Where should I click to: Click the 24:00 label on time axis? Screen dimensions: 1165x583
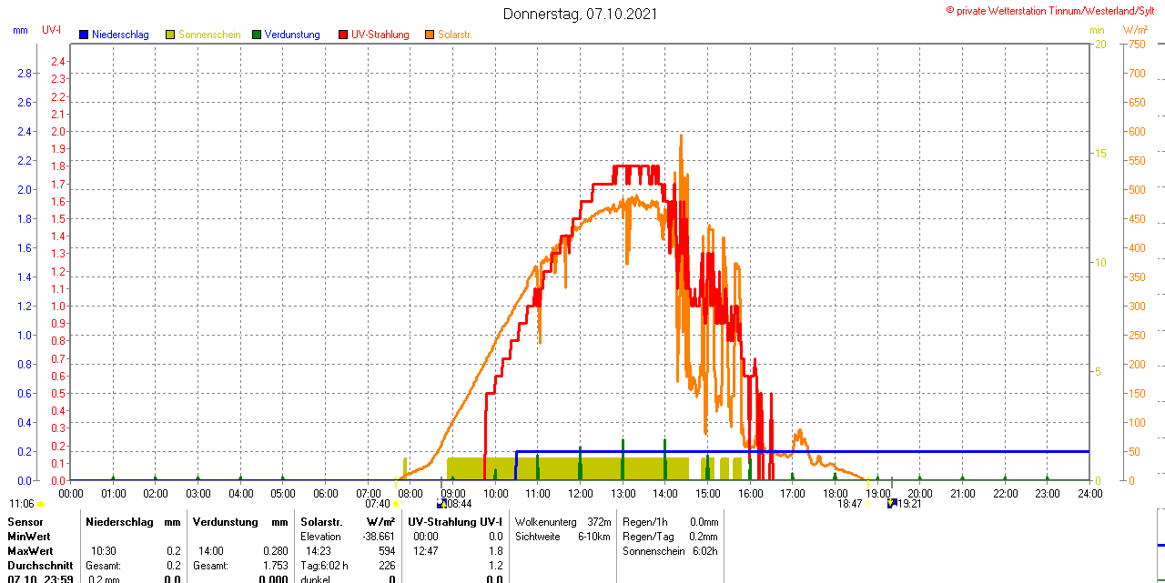1089,493
